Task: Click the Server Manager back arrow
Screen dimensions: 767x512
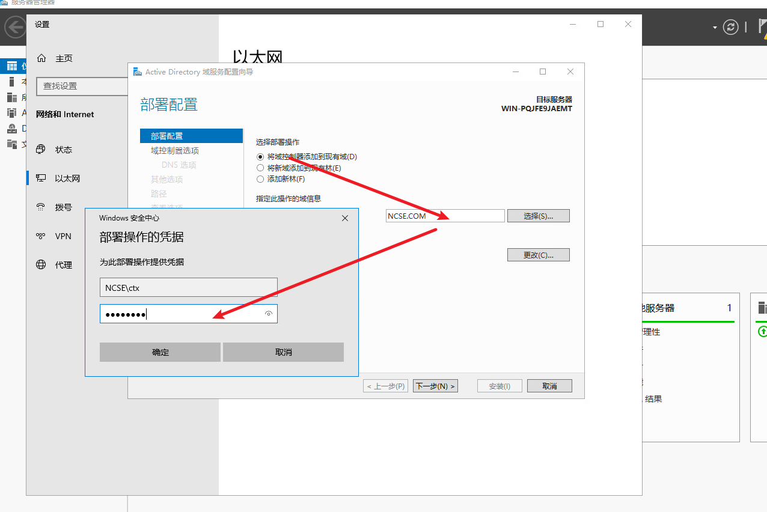Action: [14, 28]
